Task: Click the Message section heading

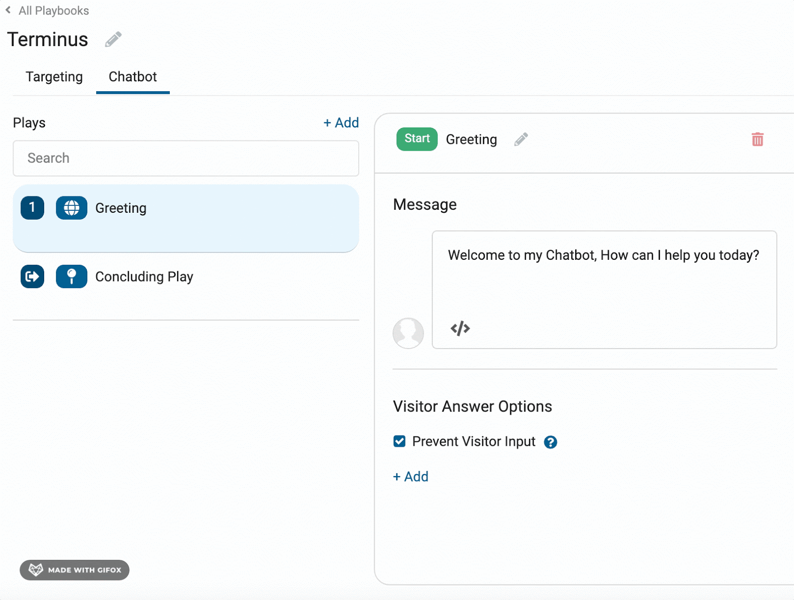Action: tap(425, 204)
